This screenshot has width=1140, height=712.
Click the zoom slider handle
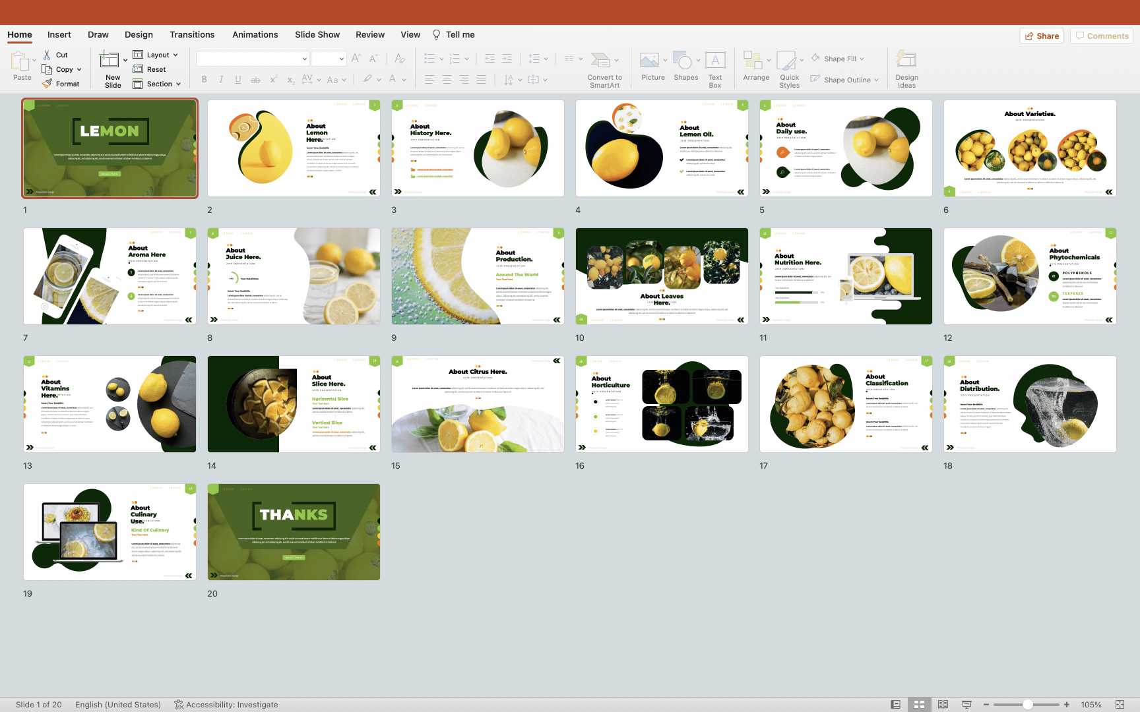(x=1027, y=704)
